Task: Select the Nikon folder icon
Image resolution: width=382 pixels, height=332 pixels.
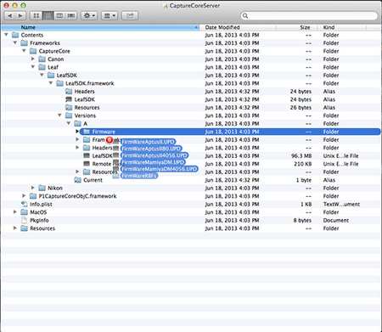Action: click(x=42, y=188)
